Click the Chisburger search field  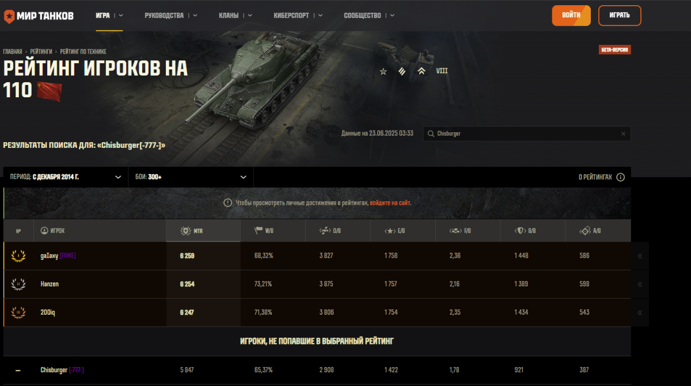527,133
